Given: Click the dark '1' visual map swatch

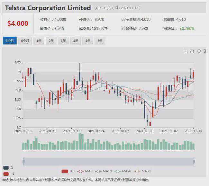Looking at the screenshot, I should point(6,168).
